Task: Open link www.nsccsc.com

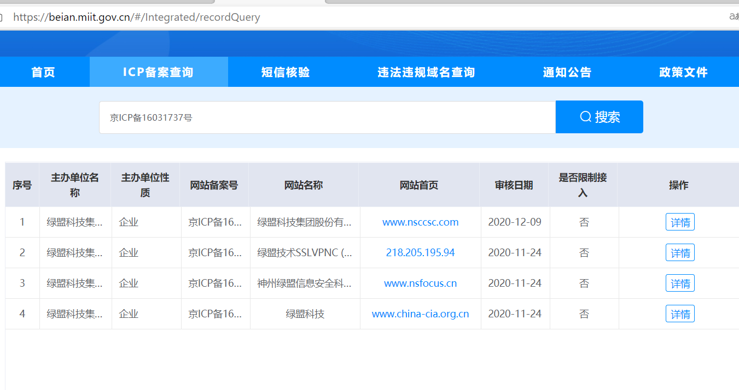Action: (420, 222)
